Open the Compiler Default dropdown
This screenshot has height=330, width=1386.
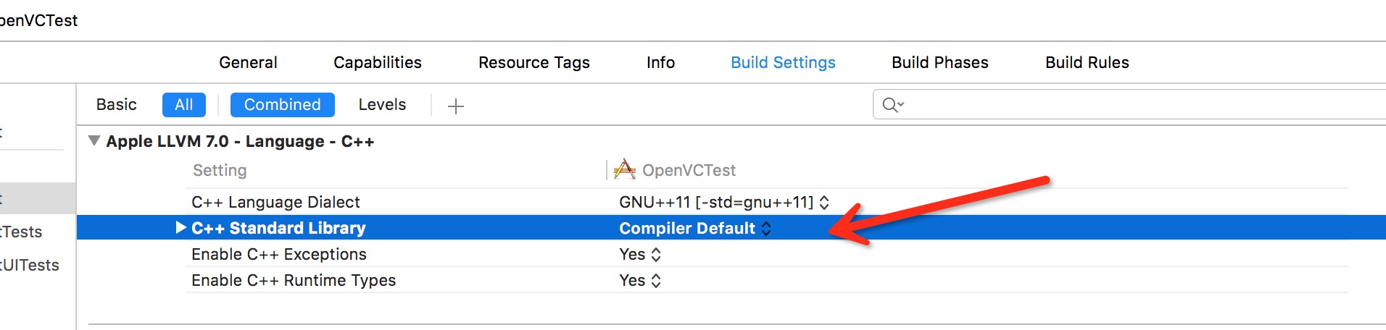694,228
